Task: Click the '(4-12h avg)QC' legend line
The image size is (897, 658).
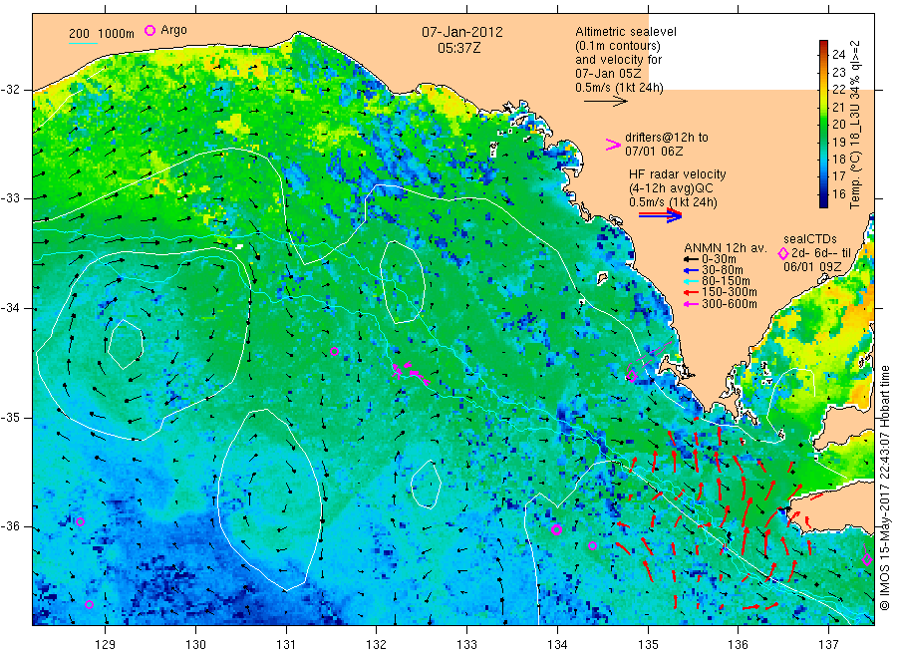Action: [x=671, y=188]
